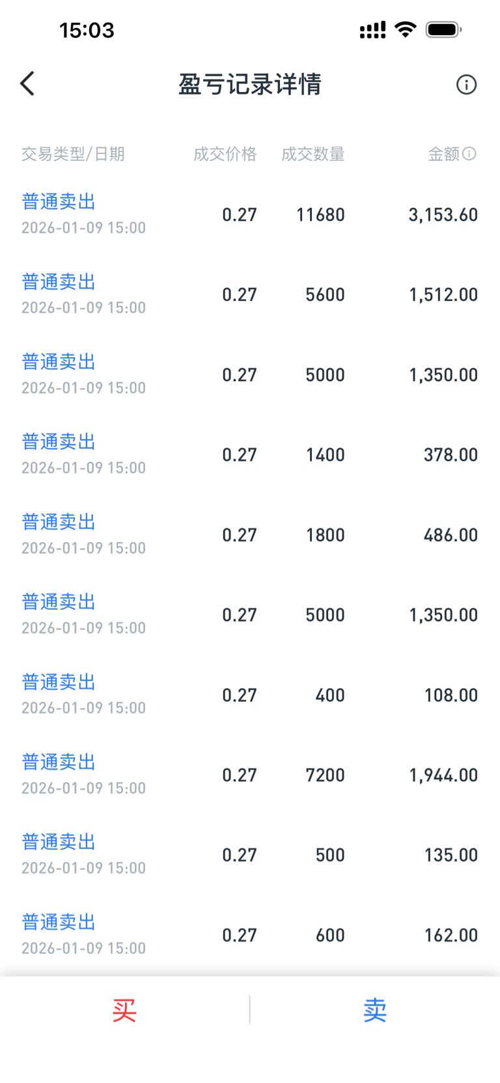Open the info icon beside the page title
The height and width of the screenshot is (1083, 500).
point(466,85)
